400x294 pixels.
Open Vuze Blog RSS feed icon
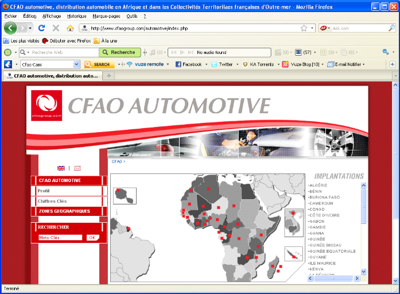(285, 64)
